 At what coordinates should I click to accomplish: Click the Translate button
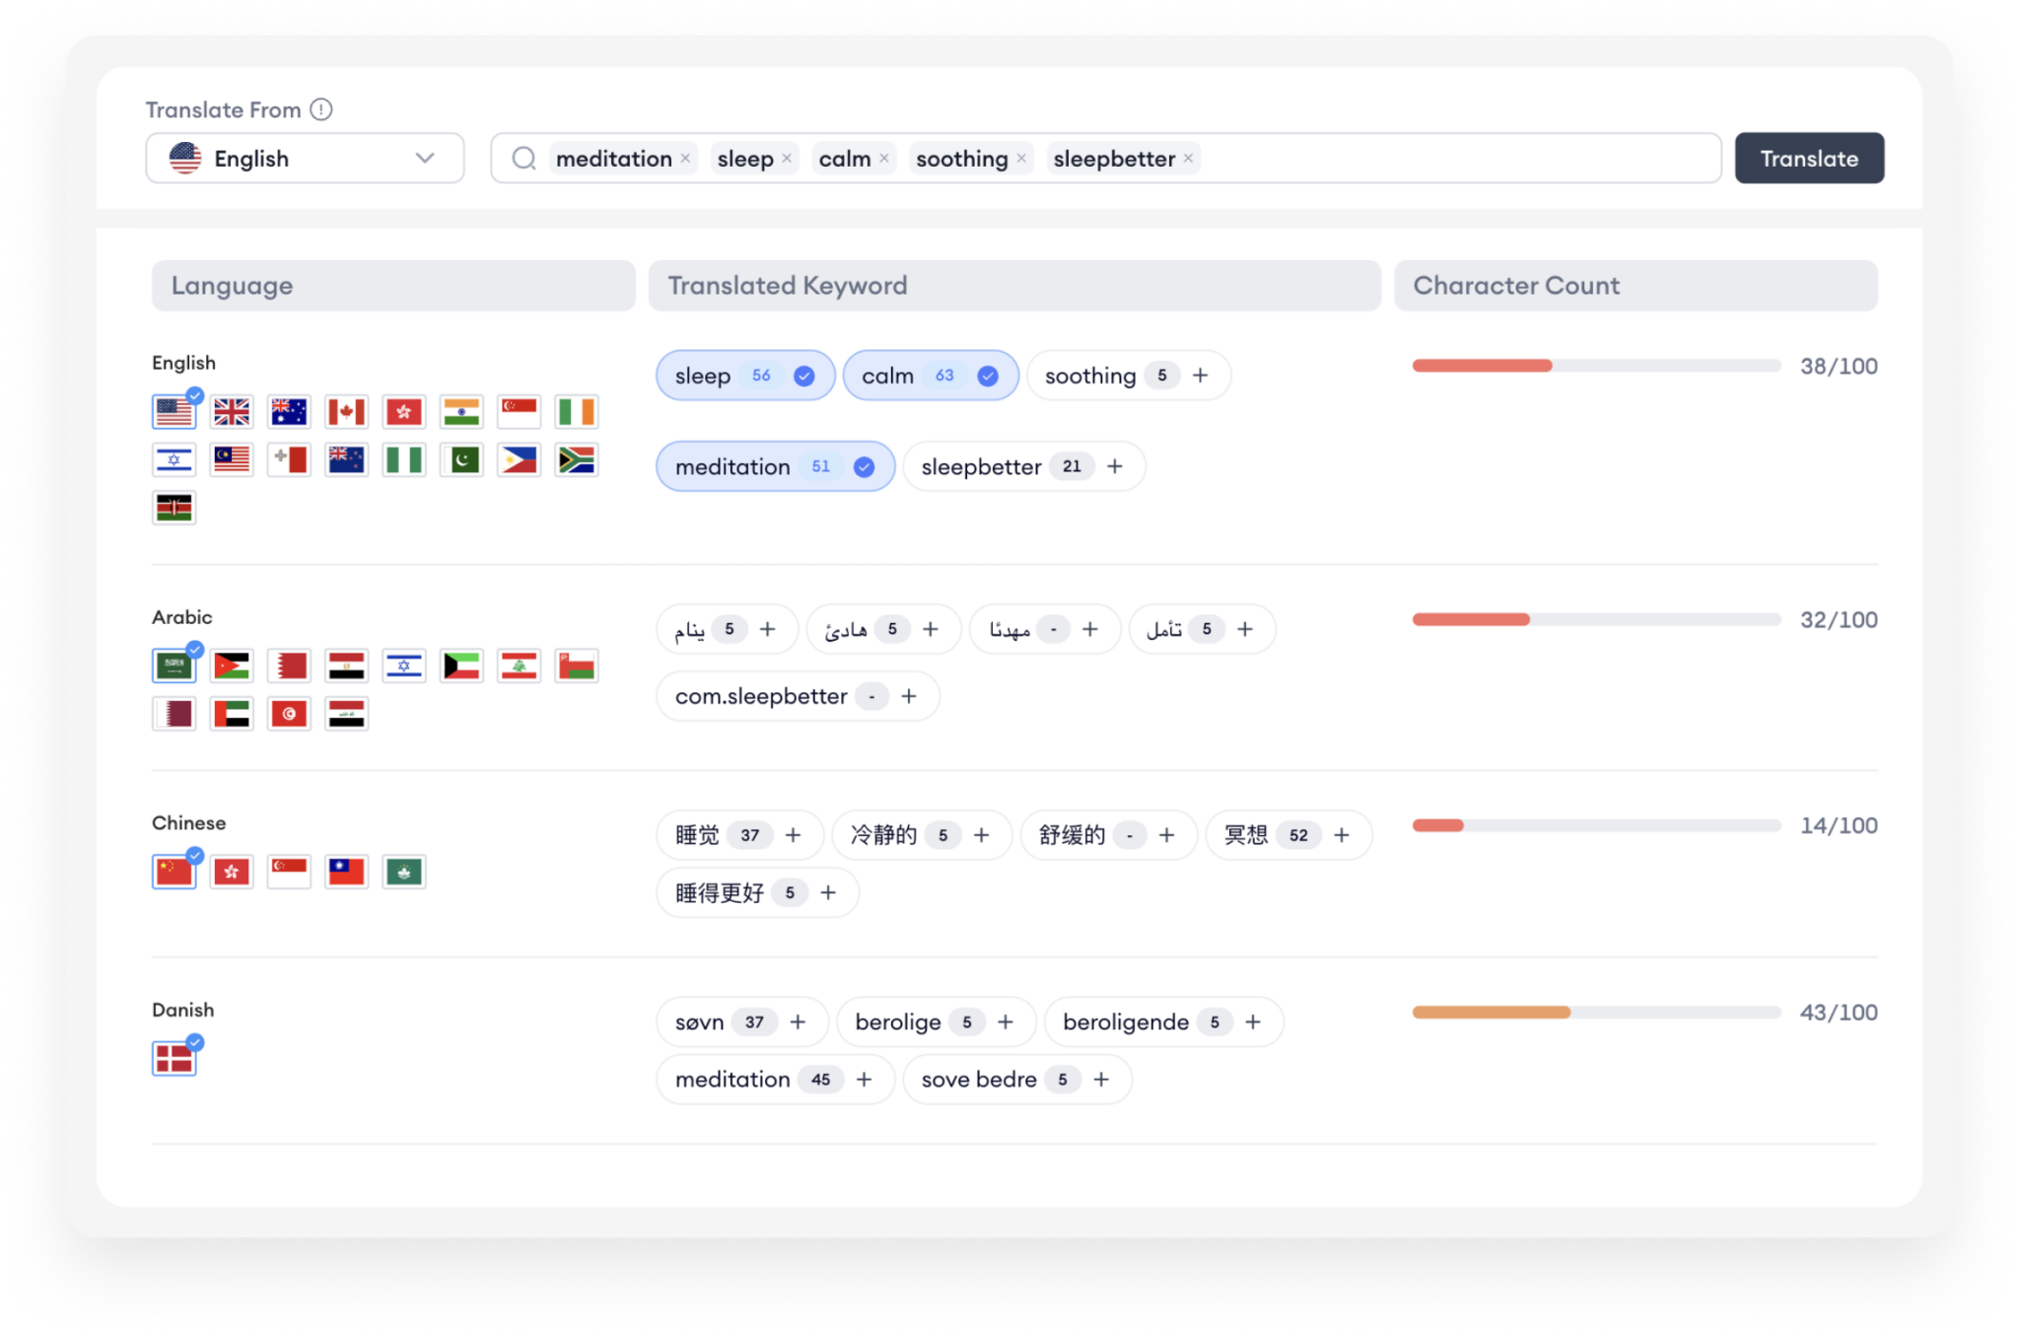(1809, 158)
